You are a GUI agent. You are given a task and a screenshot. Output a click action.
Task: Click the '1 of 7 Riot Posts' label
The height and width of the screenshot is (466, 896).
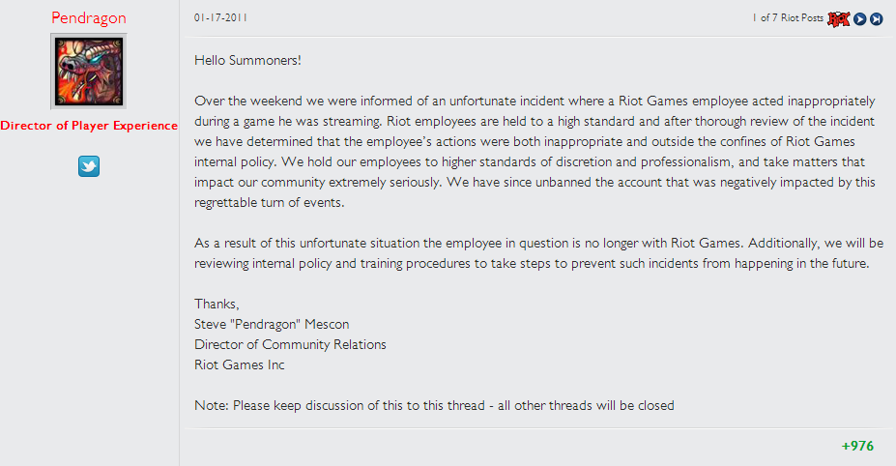click(788, 17)
